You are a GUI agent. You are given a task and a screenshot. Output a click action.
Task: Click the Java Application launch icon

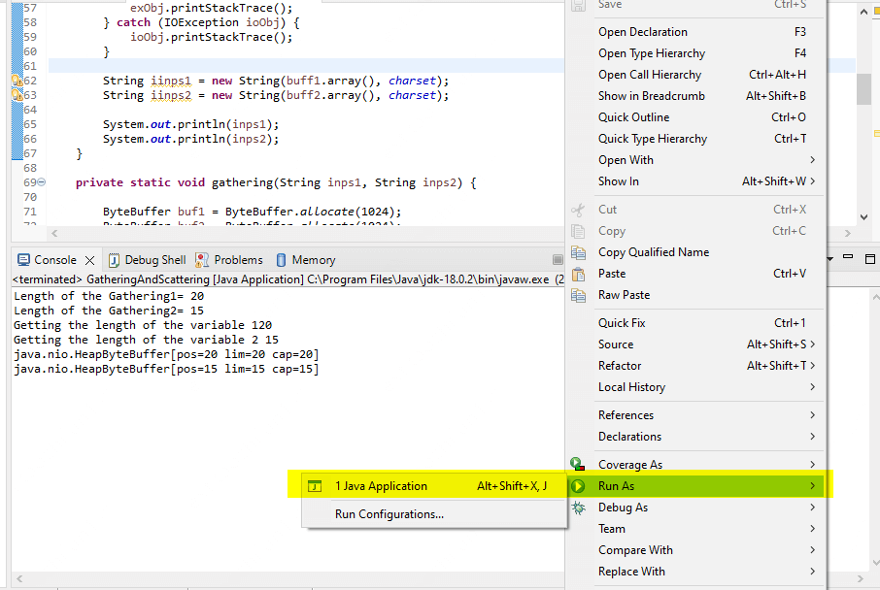click(315, 486)
